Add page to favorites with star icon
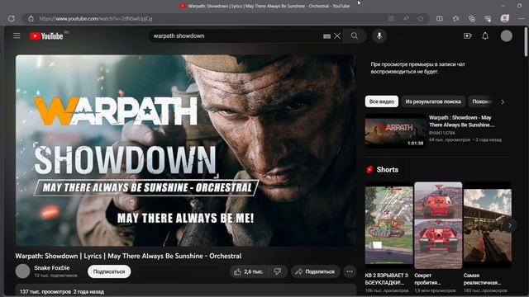Viewport: 529px width, 297px height. [421, 18]
